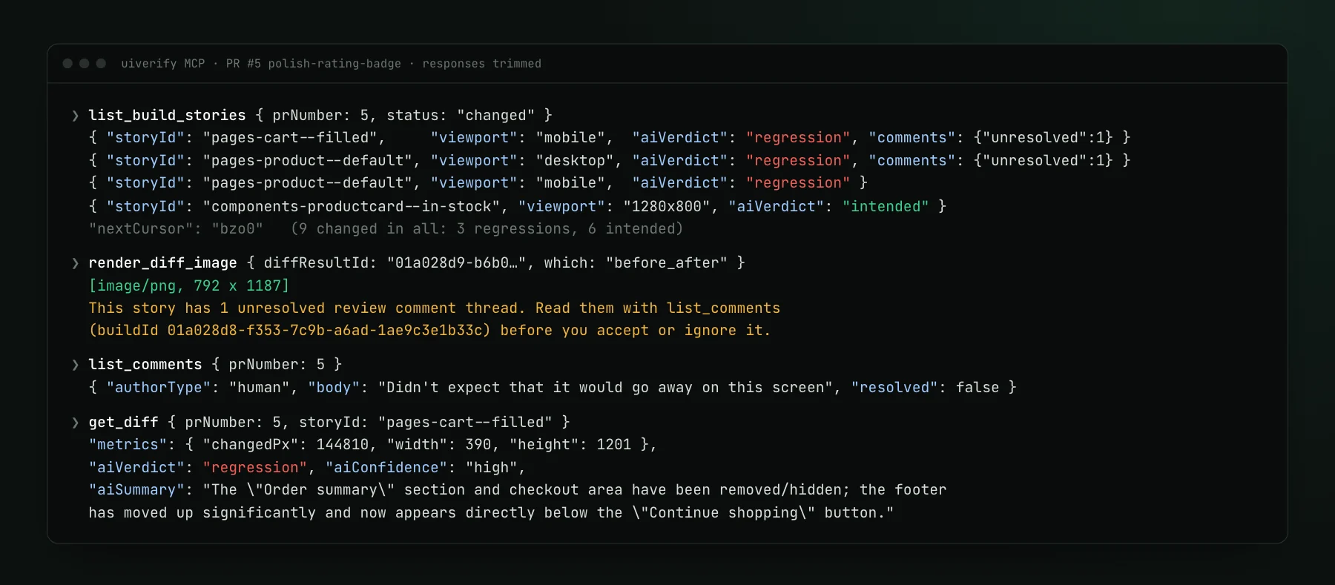Select the "before_after" argument value

[x=666, y=263]
